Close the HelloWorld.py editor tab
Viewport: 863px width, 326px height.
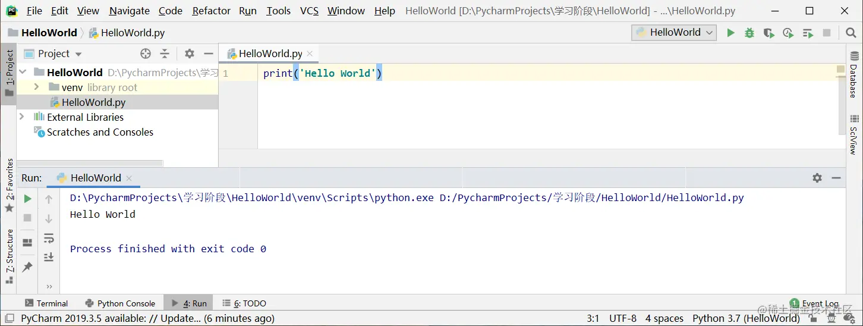click(310, 54)
